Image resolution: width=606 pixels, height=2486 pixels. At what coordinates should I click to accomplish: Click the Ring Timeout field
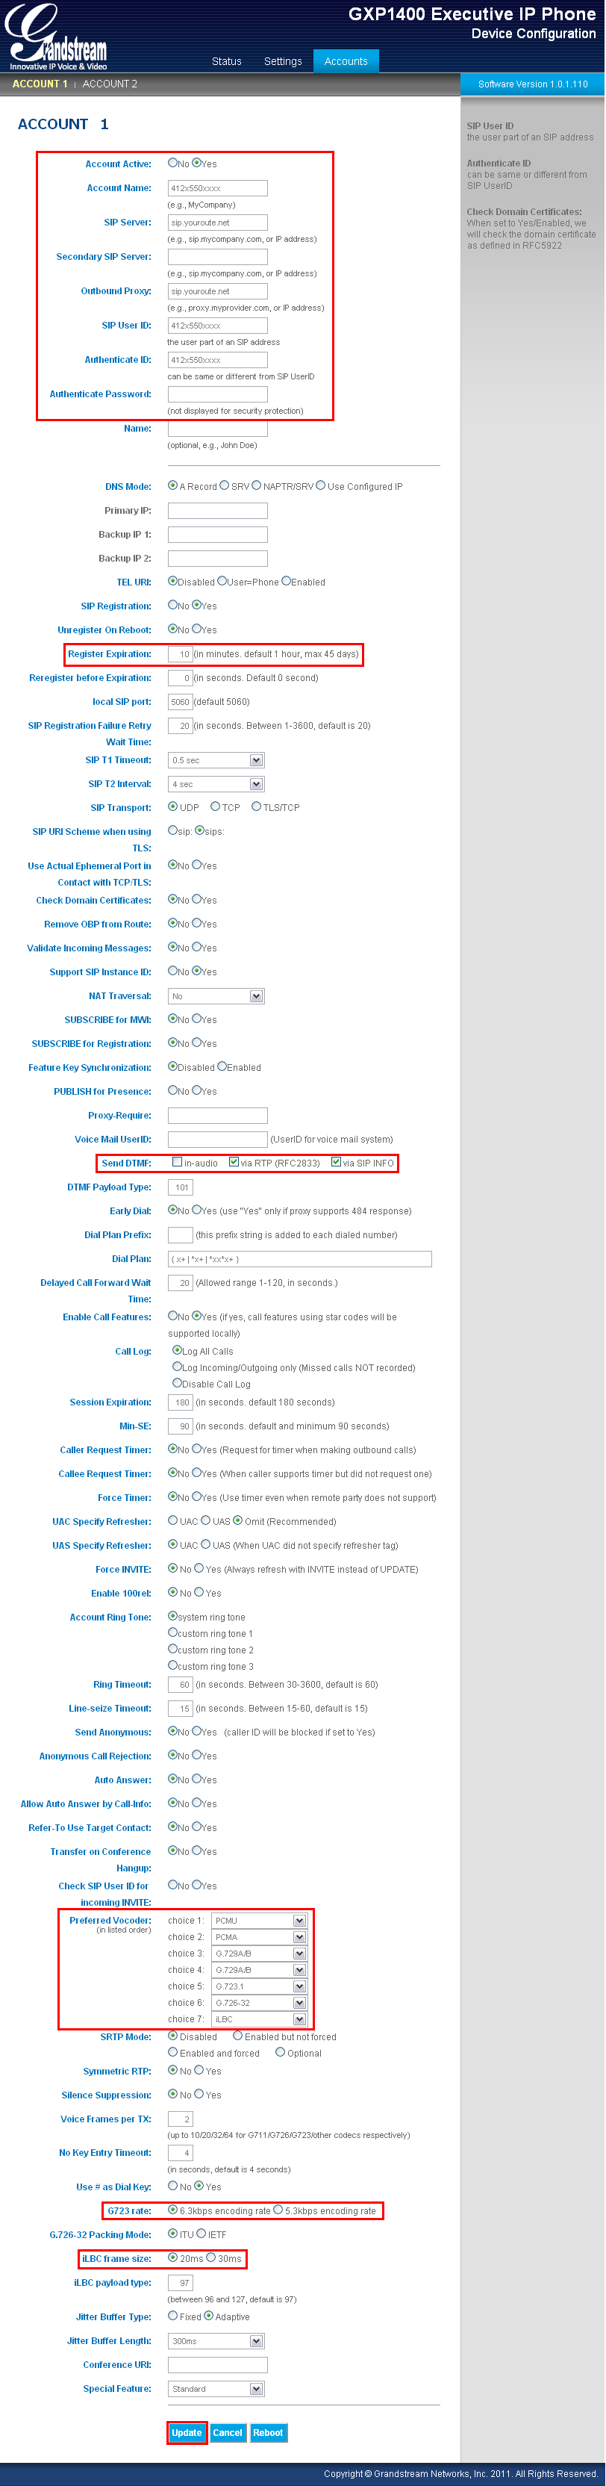(x=181, y=1685)
